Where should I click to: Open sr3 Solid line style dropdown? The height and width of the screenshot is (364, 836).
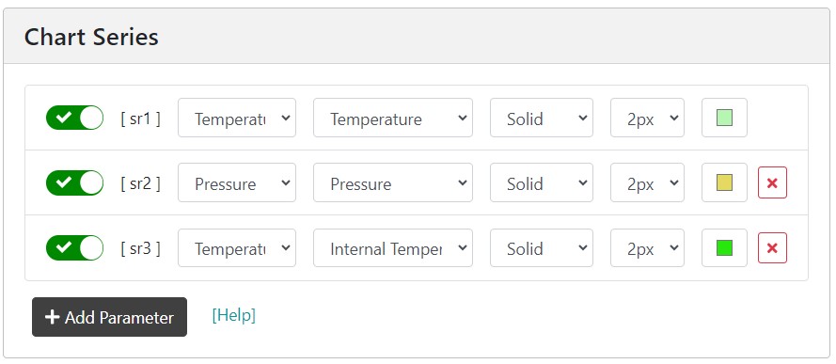click(x=541, y=247)
